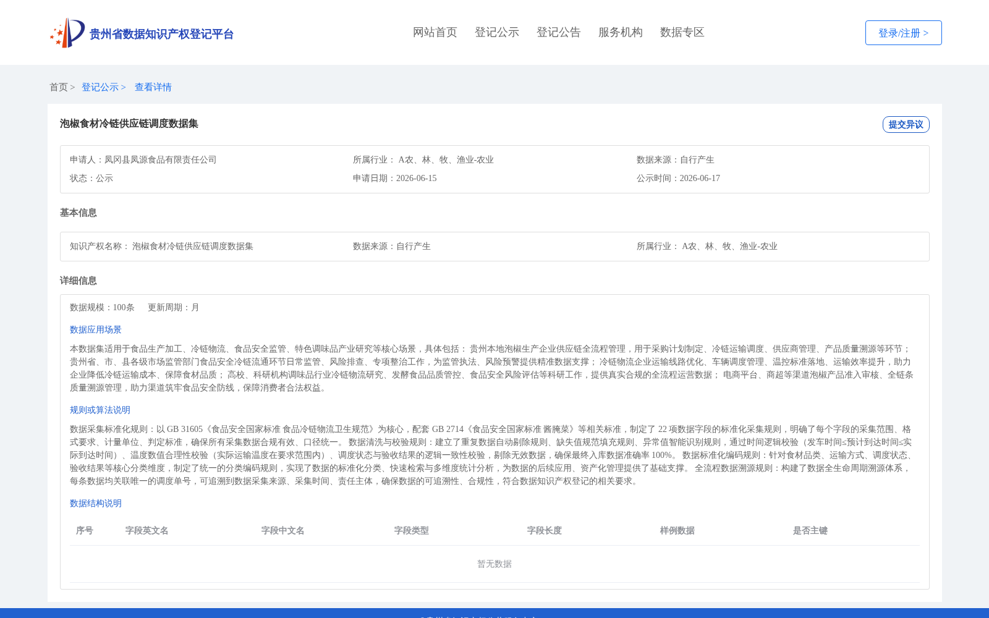Click the 登录/注册 button
The width and height of the screenshot is (989, 618).
click(903, 33)
